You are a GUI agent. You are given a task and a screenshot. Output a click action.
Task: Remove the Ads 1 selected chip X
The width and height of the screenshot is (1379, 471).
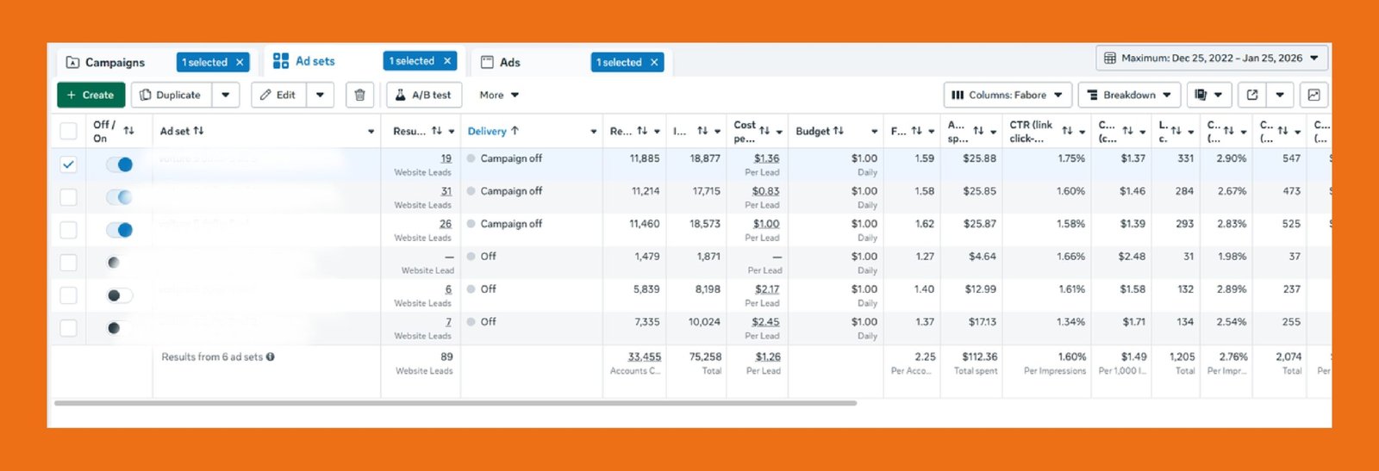[654, 62]
